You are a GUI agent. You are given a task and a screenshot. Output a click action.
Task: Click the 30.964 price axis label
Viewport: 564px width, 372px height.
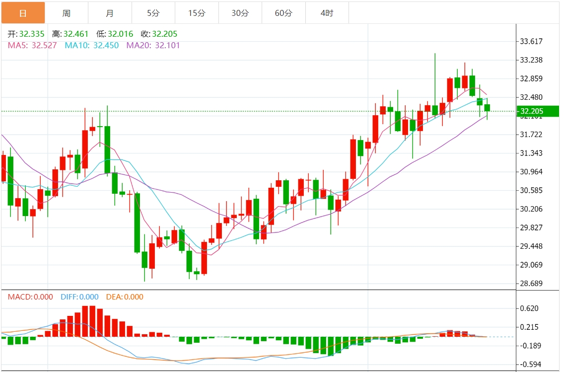tap(531, 172)
